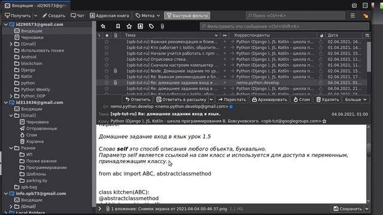Click the column picker icon at header end
This screenshot has width=383, height=215.
[367, 35]
